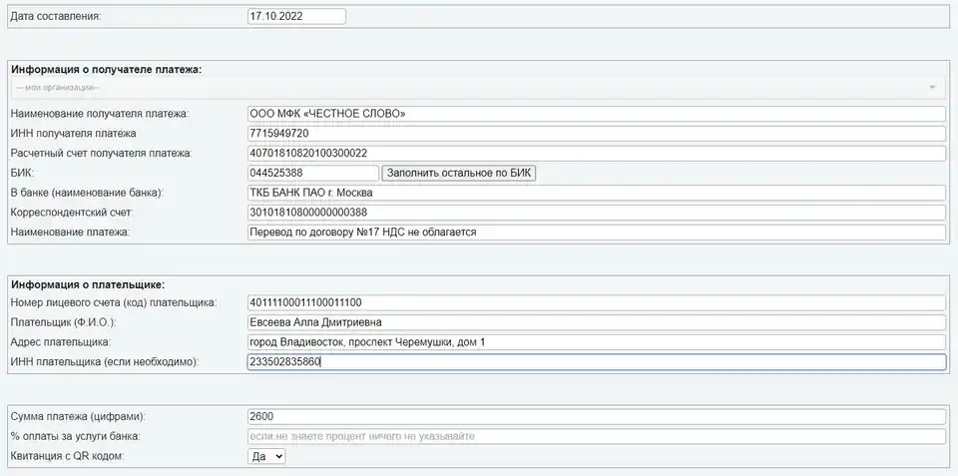Click the payment amount field
This screenshot has height=476, width=958.
(x=596, y=417)
